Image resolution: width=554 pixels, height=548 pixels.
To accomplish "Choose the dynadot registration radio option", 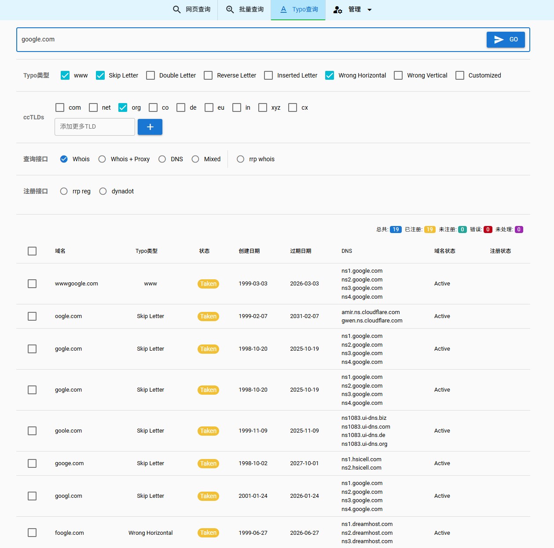I will click(103, 191).
